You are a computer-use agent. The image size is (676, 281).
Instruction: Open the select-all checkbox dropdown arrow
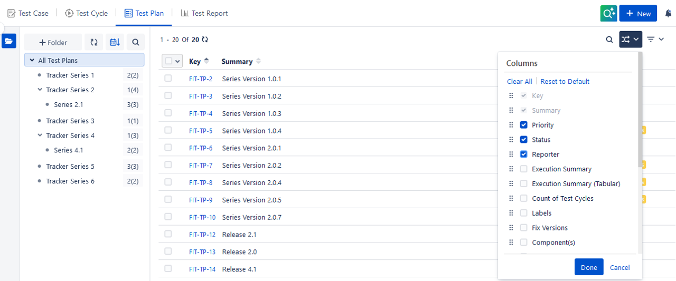pyautogui.click(x=177, y=61)
